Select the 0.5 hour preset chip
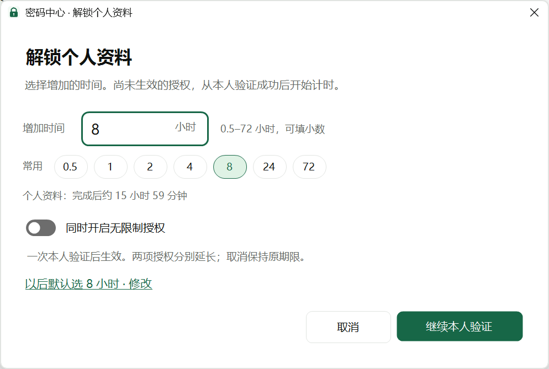This screenshot has width=549, height=369. click(70, 167)
